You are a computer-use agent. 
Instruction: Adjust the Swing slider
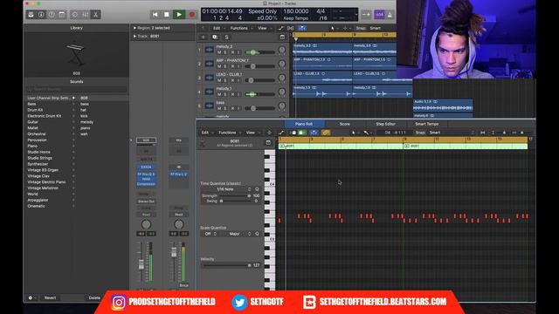234,201
